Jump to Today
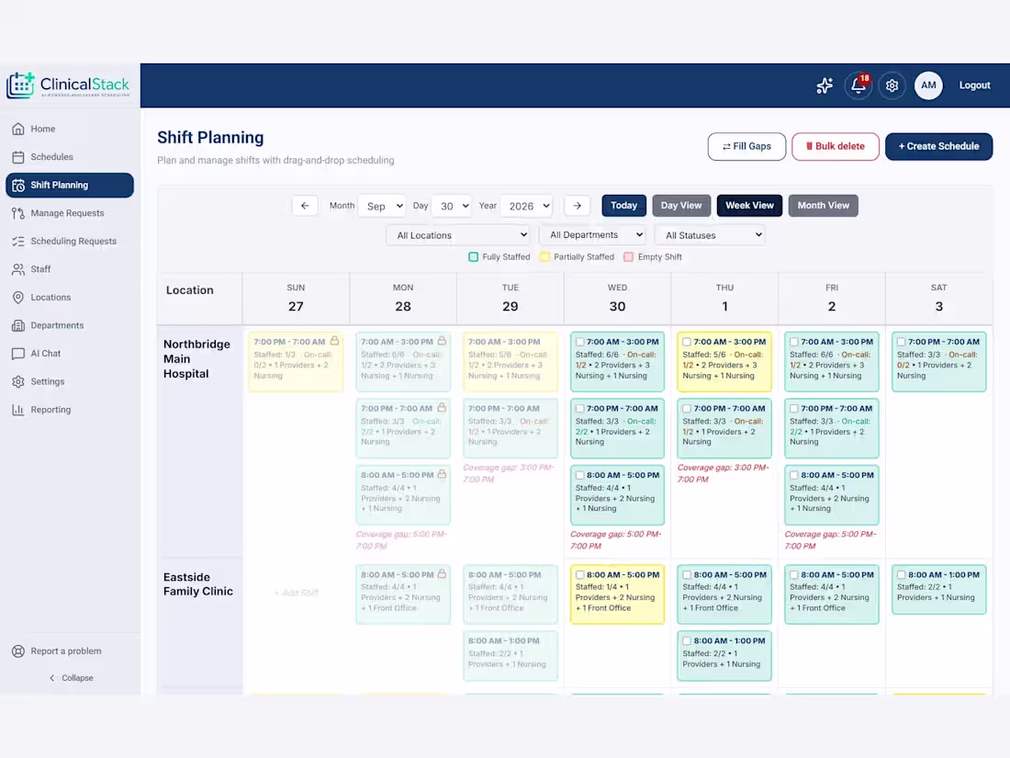 [x=623, y=206]
